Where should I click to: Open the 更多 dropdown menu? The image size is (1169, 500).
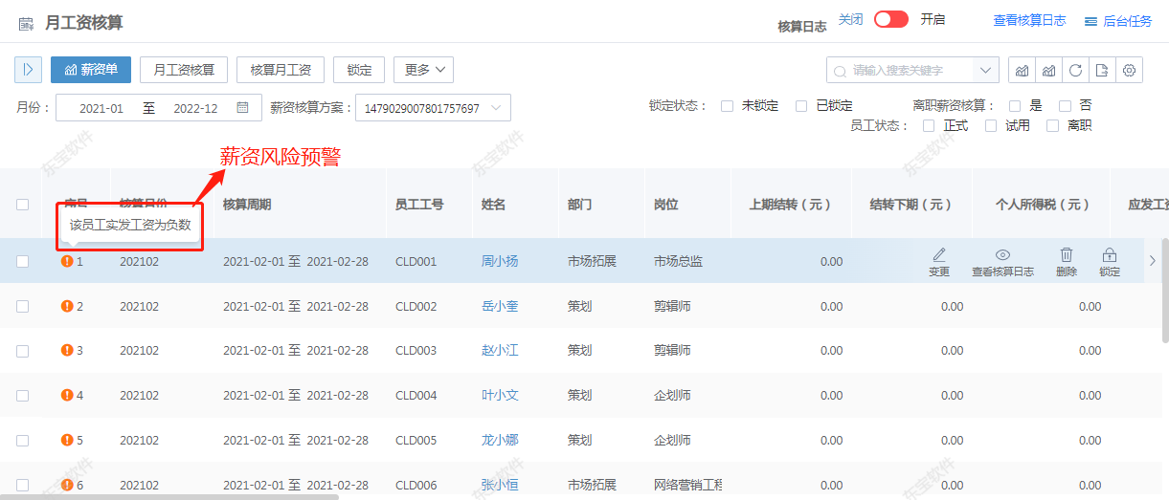pos(423,70)
